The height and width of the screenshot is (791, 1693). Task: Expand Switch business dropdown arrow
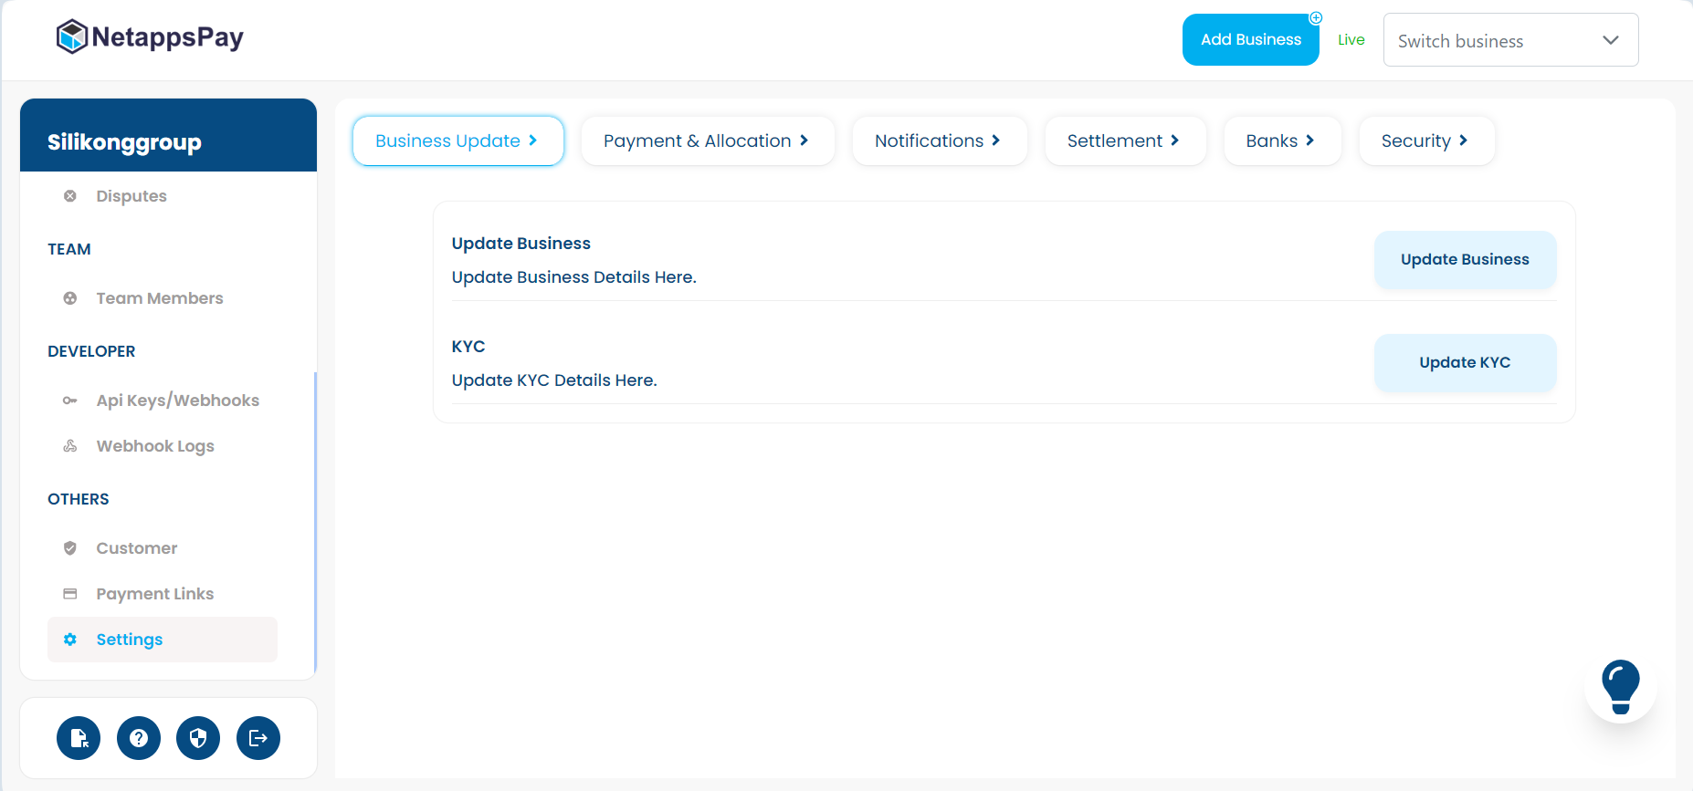[x=1611, y=40]
